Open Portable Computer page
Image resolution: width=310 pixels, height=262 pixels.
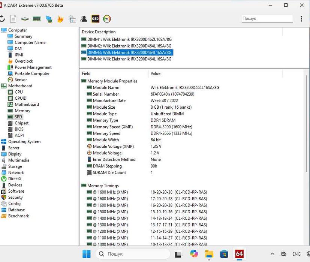[x=32, y=73]
